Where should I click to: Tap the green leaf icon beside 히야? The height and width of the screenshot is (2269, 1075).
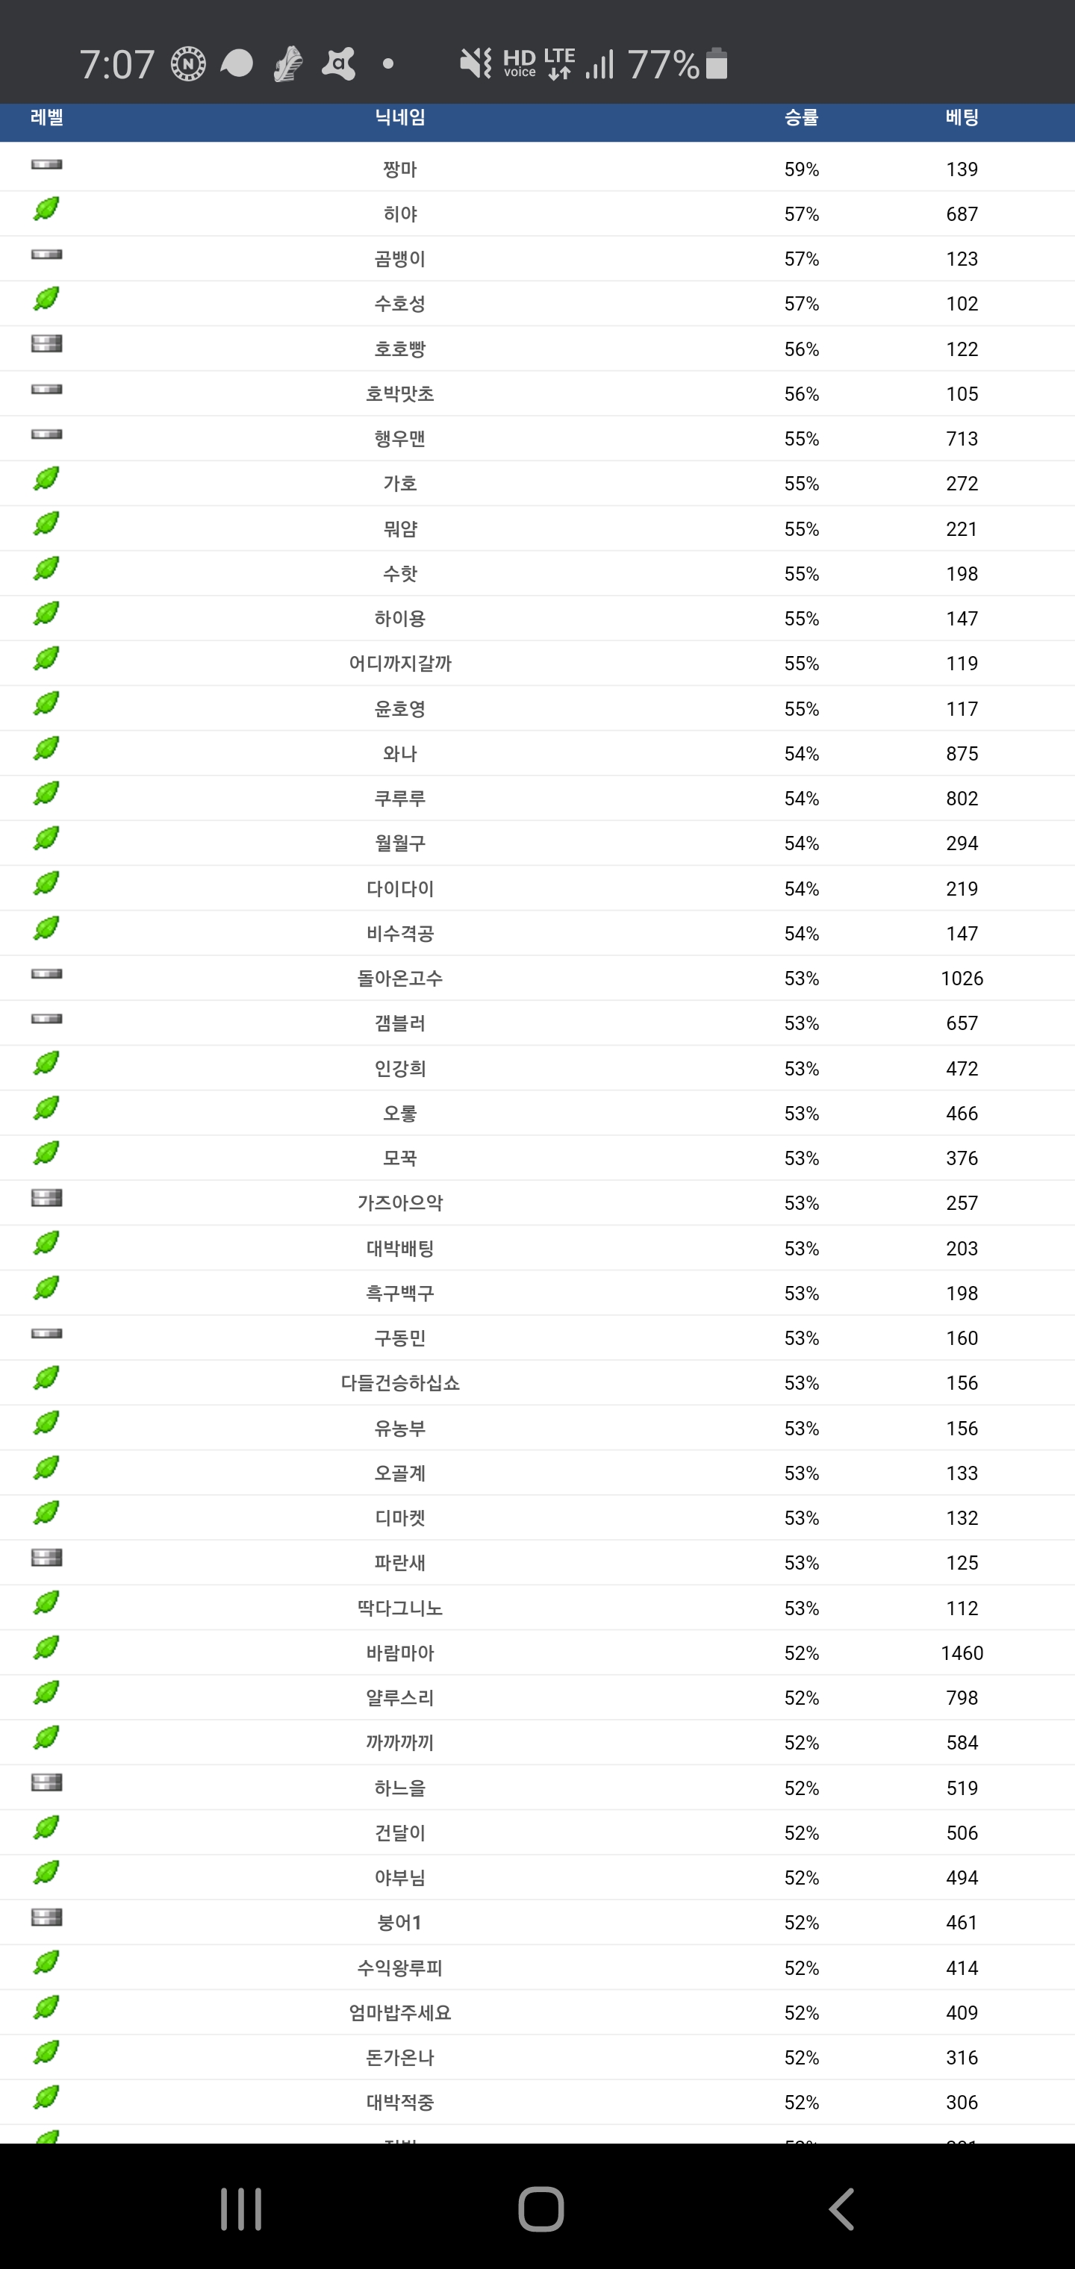(x=46, y=209)
